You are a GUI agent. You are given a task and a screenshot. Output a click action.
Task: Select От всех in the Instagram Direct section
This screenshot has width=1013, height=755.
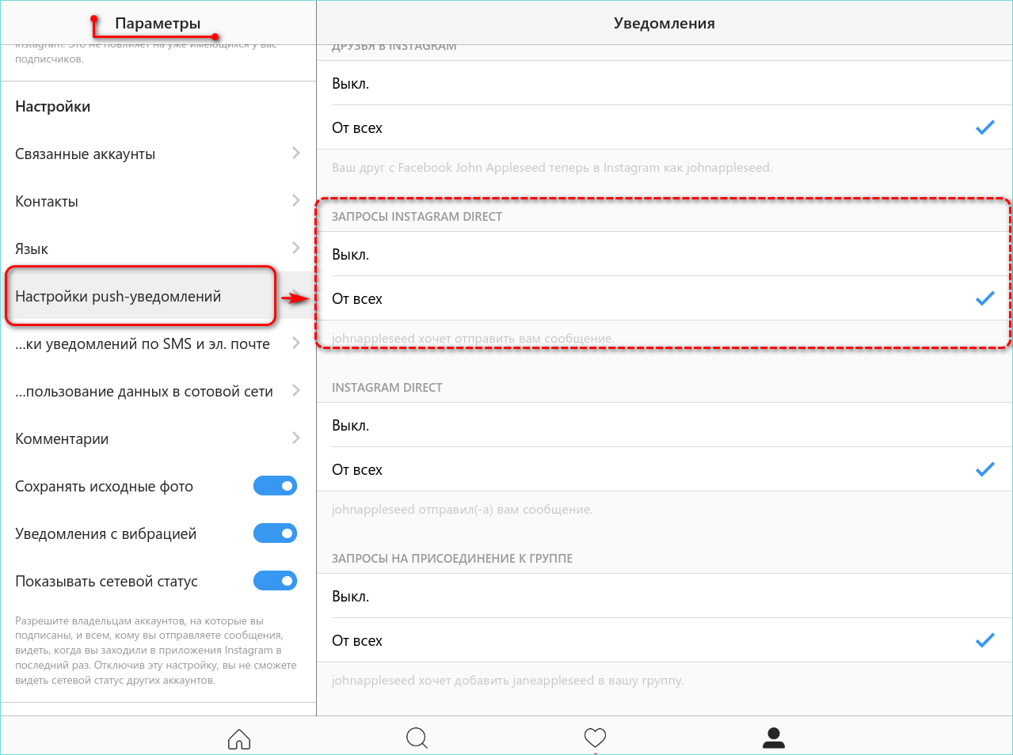pyautogui.click(x=665, y=469)
